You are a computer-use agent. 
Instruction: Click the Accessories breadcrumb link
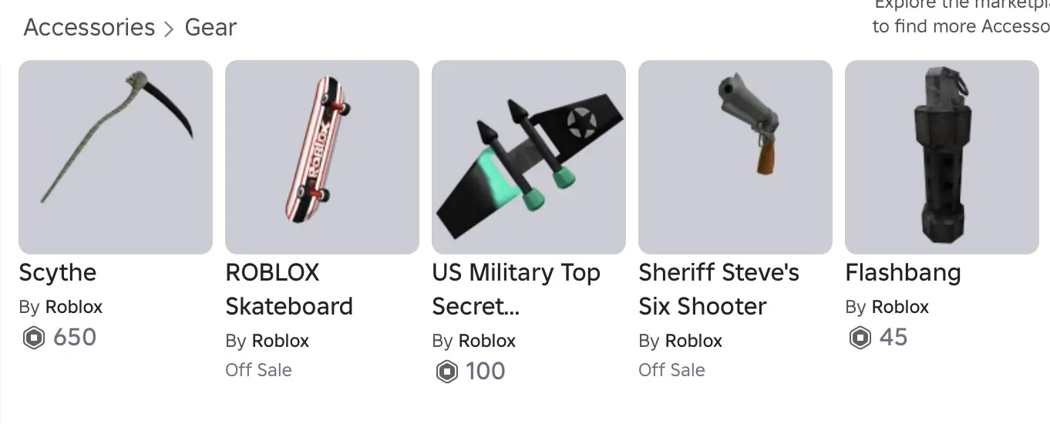(x=89, y=28)
